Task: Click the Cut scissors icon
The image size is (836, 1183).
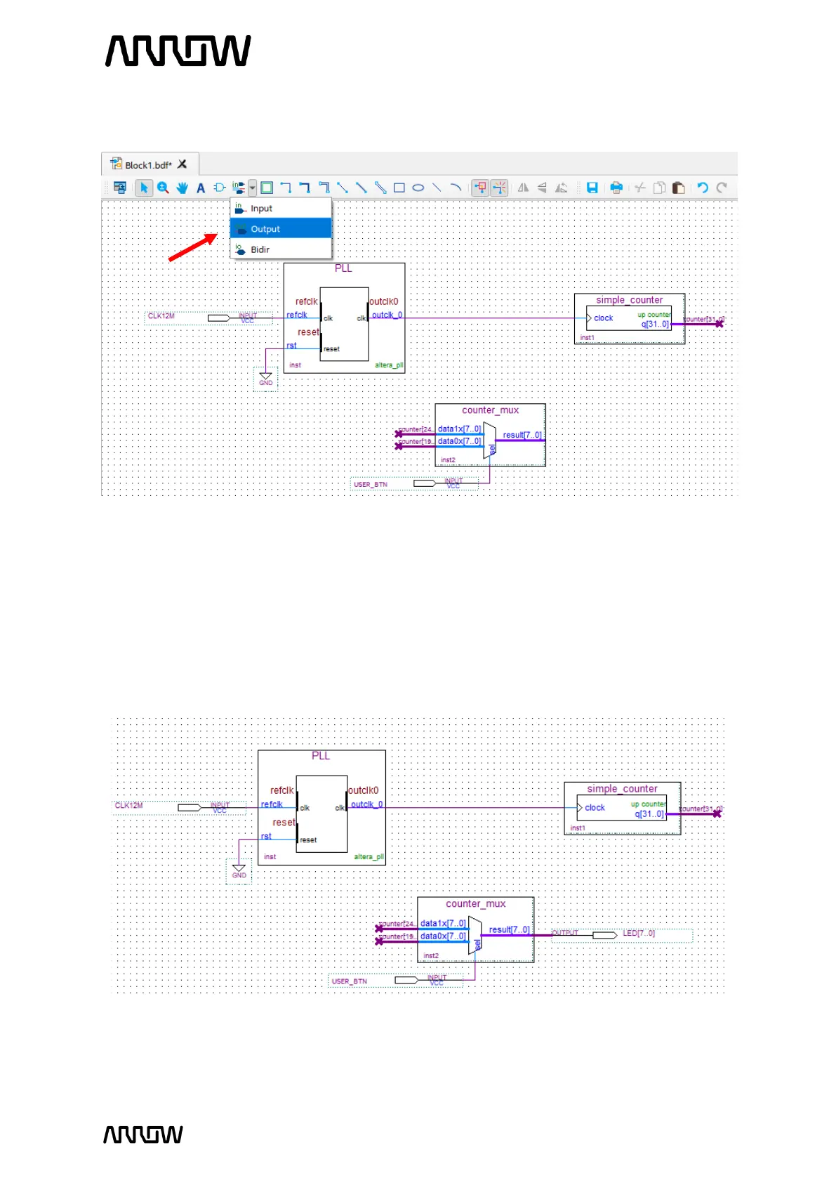Action: (x=640, y=188)
